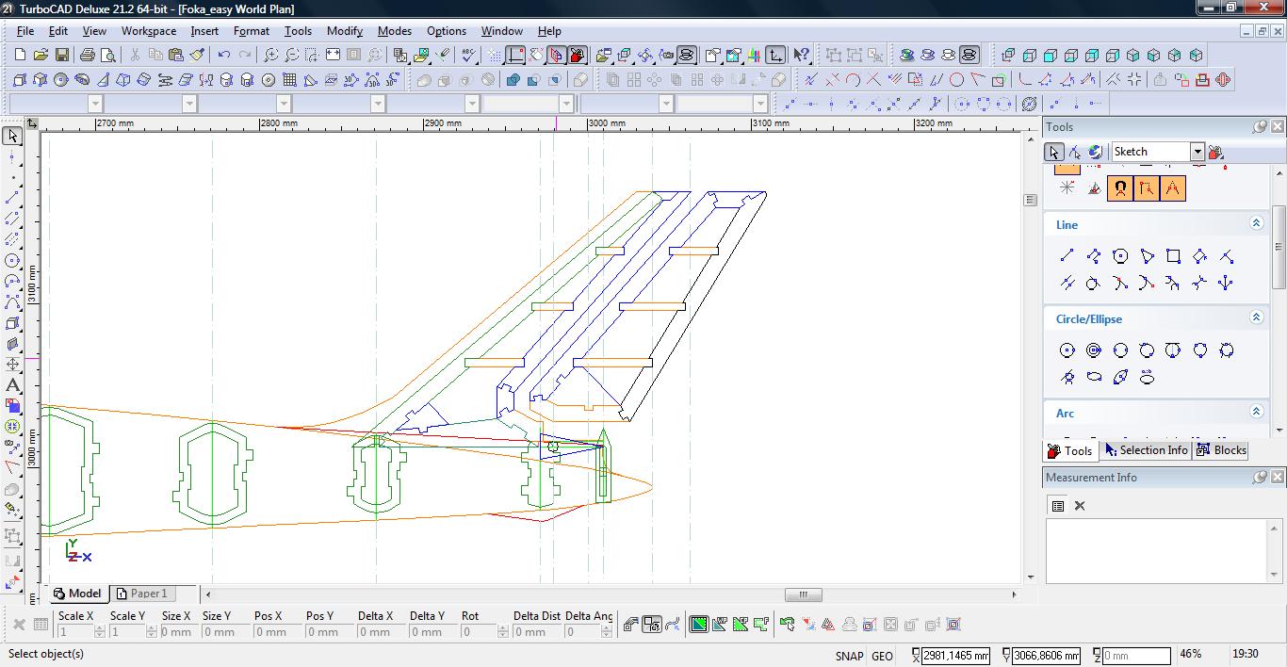1287x667 pixels.
Task: Click the X coordinate input field
Action: pos(955,656)
